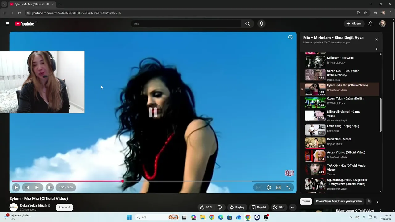Viewport: 395px width, 222px height.
Task: Reload the page in Chrome
Action: pyautogui.click(x=19, y=13)
